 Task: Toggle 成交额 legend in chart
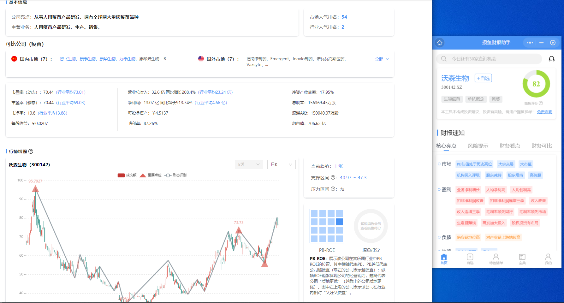[x=127, y=175]
